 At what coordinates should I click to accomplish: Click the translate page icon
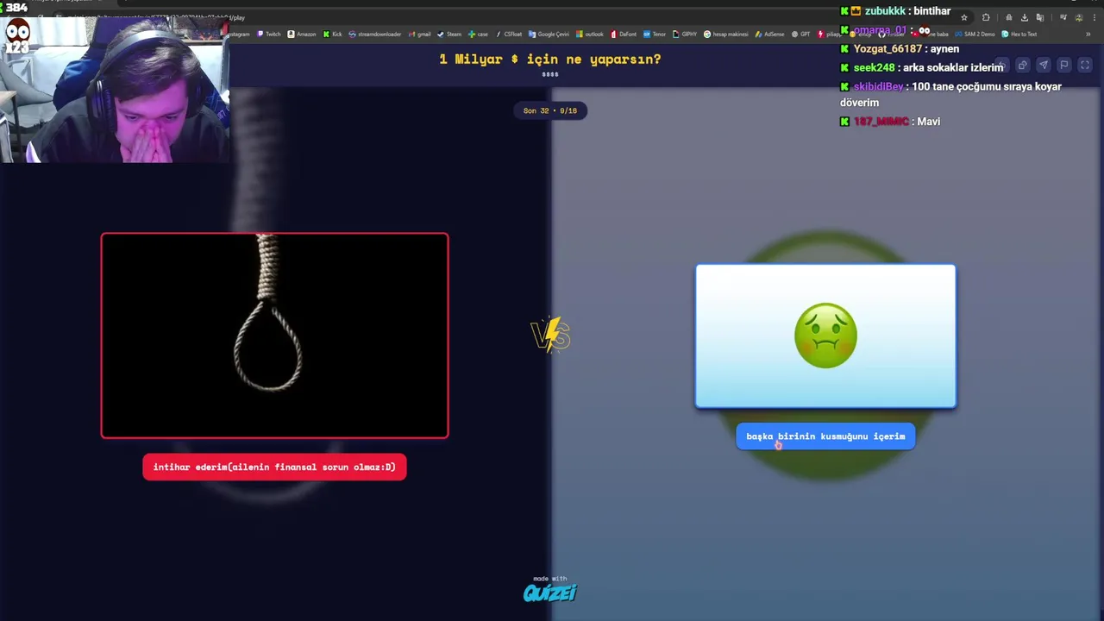tap(1040, 17)
